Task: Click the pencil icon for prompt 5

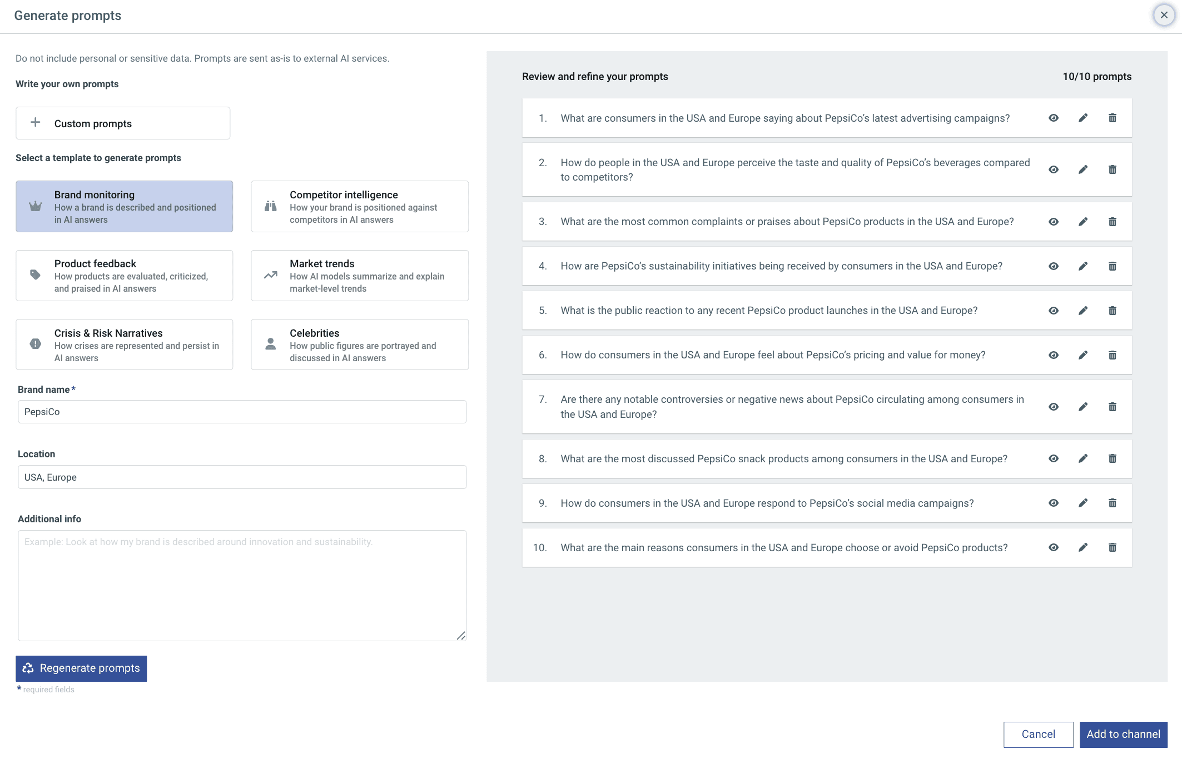Action: [1082, 311]
